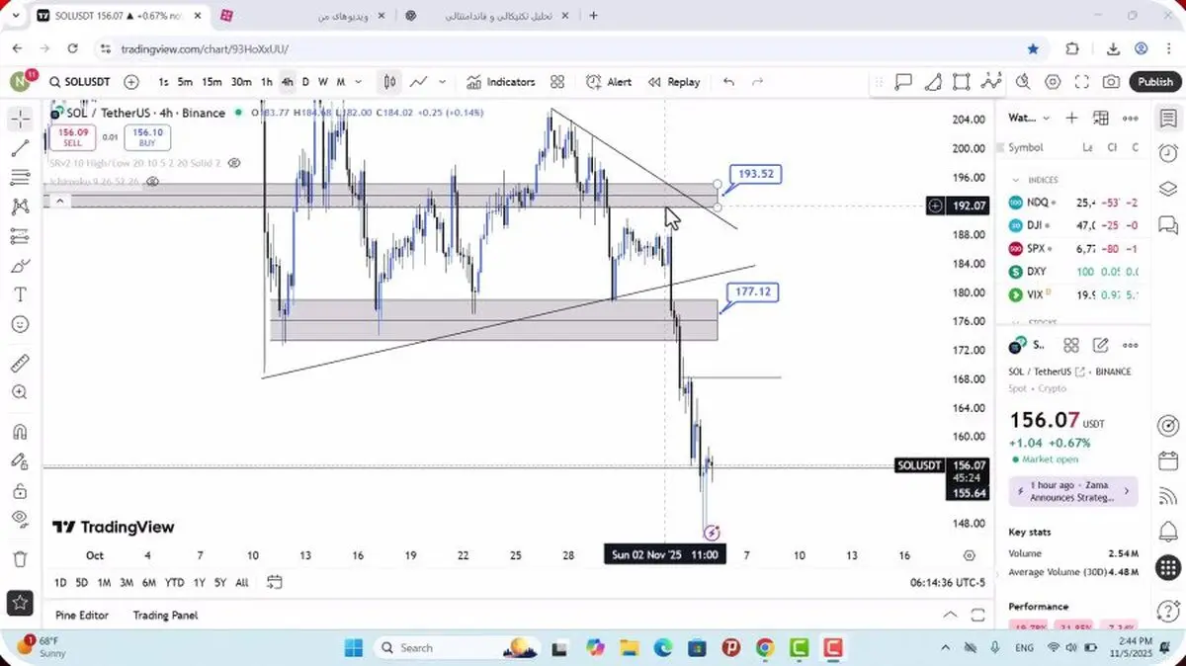Open the text annotation tool
The height and width of the screenshot is (666, 1186).
[20, 294]
